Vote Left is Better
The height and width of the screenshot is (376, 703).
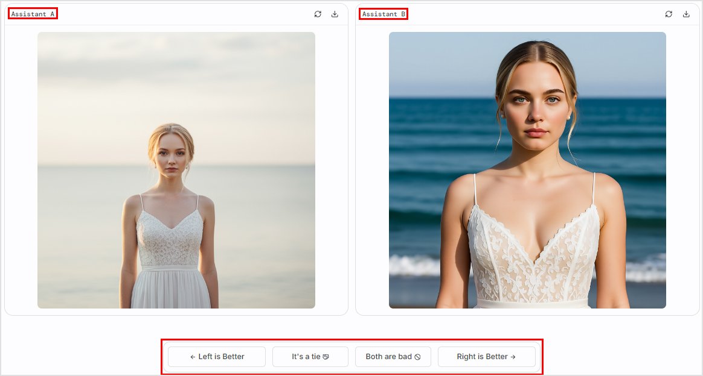click(x=217, y=357)
